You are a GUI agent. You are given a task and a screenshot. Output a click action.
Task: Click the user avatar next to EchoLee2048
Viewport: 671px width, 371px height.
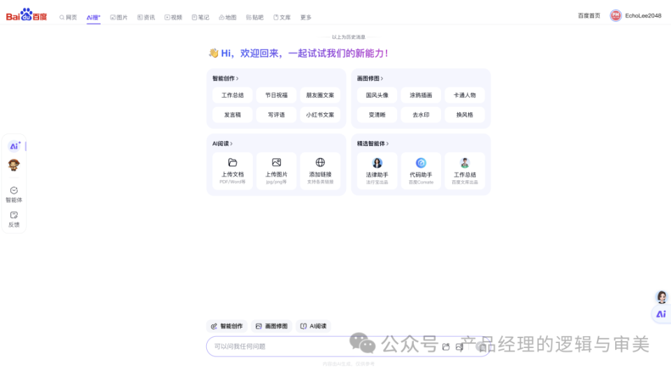(x=616, y=16)
